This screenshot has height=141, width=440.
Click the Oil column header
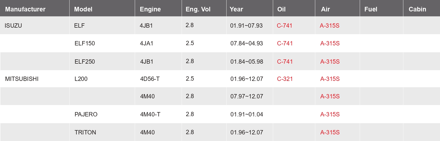click(281, 9)
